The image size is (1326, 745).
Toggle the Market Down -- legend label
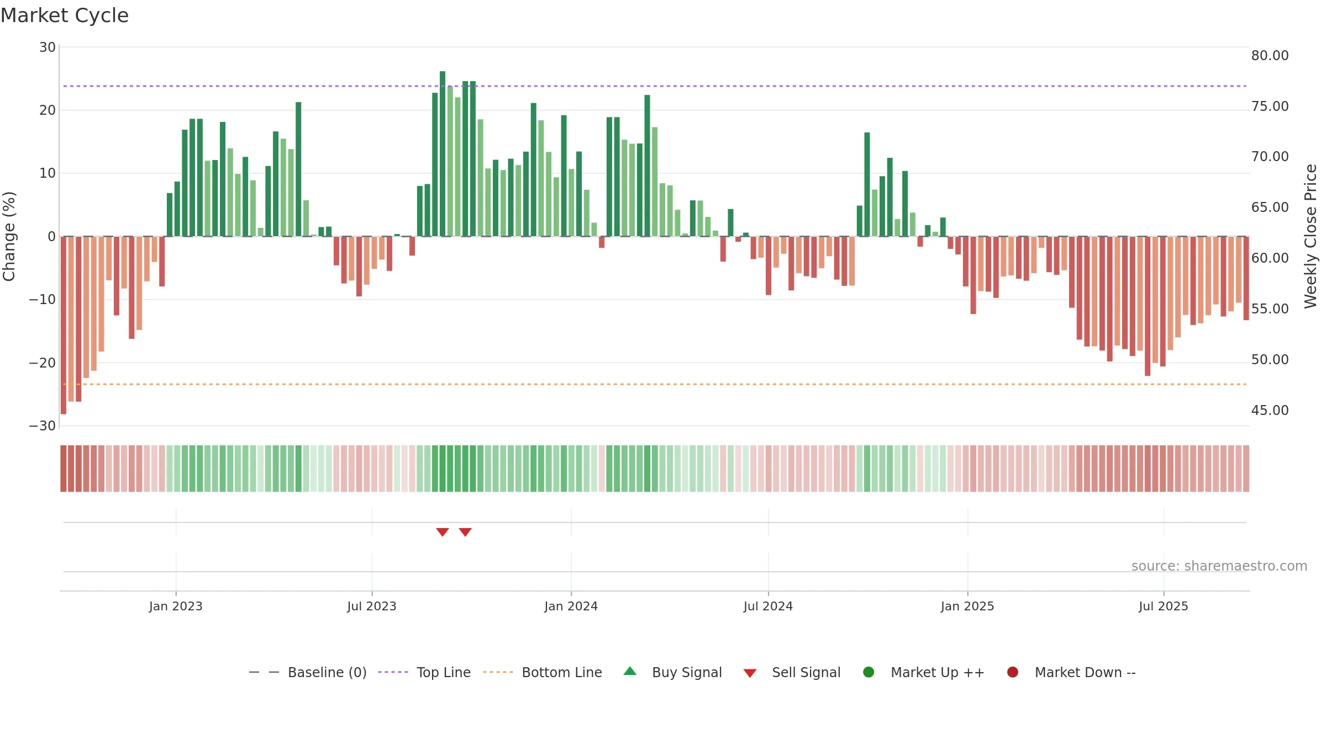(x=1085, y=672)
